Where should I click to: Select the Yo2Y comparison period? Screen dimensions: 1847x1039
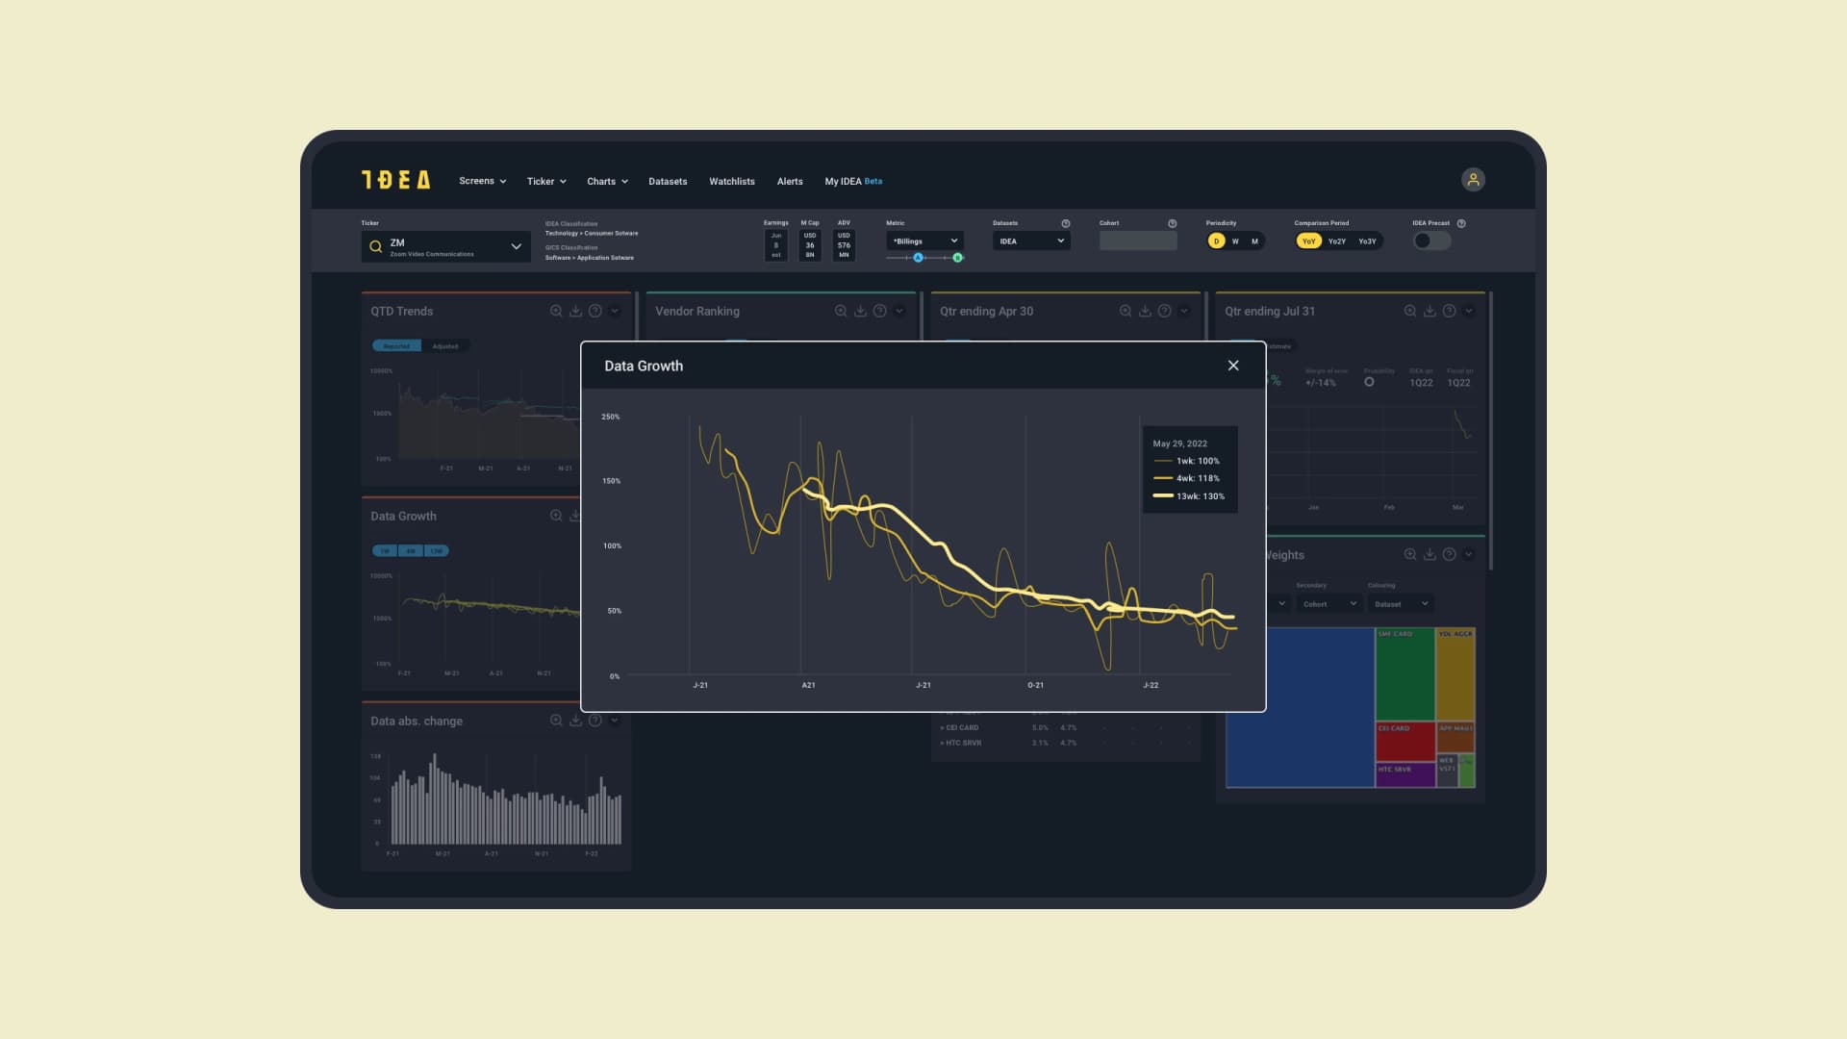pos(1339,241)
